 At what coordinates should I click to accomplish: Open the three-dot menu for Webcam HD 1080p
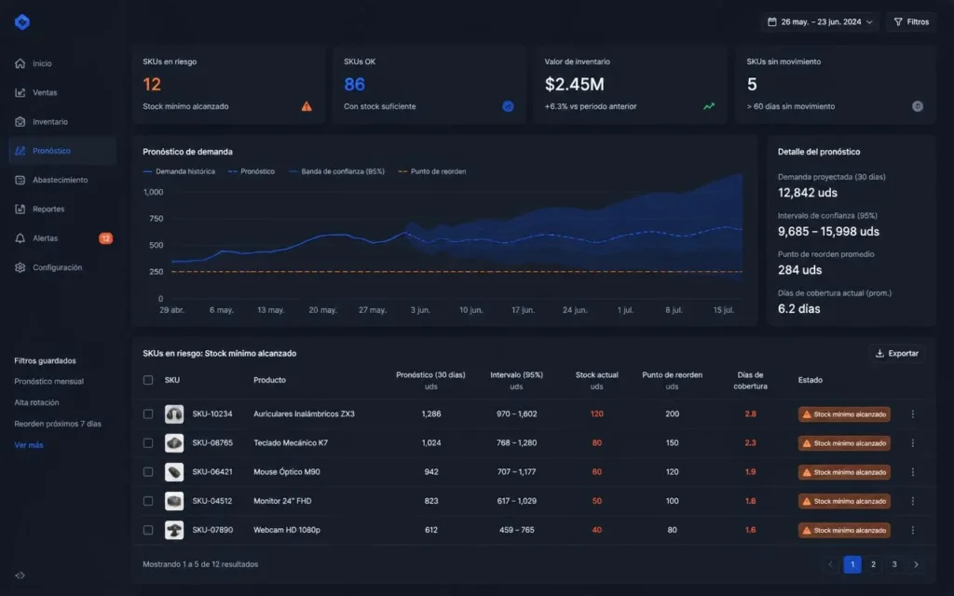(x=913, y=530)
